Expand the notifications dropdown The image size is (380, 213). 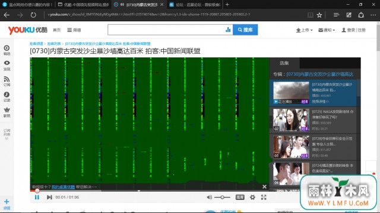pyautogui.click(x=327, y=30)
